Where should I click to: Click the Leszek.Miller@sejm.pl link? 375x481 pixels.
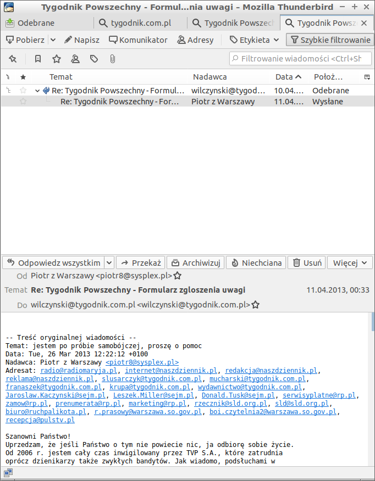click(153, 395)
